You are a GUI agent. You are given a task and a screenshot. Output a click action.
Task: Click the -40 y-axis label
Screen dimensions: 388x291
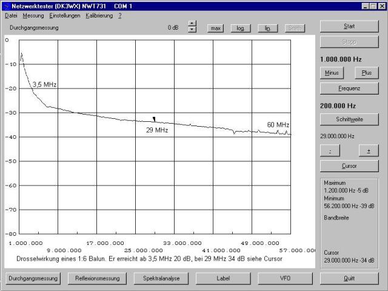10,137
